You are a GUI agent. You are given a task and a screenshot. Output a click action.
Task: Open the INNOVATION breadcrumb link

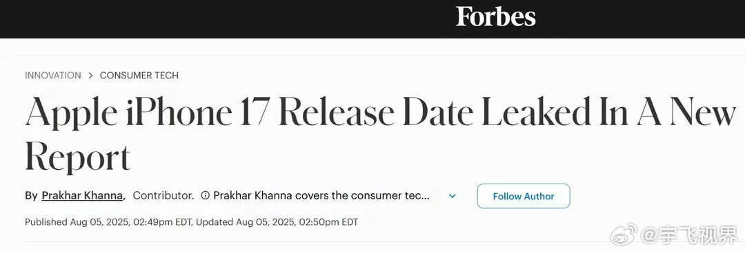[x=52, y=76]
